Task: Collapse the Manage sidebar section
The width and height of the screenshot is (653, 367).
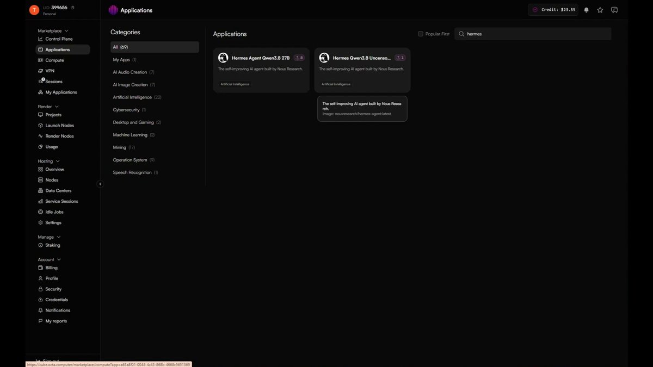Action: pos(59,237)
